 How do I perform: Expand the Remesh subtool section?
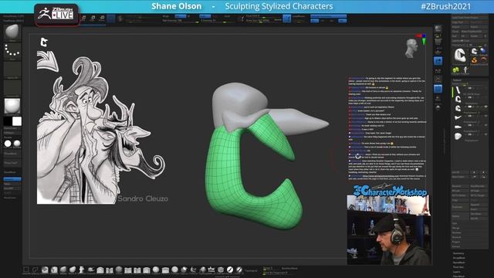[x=456, y=237]
